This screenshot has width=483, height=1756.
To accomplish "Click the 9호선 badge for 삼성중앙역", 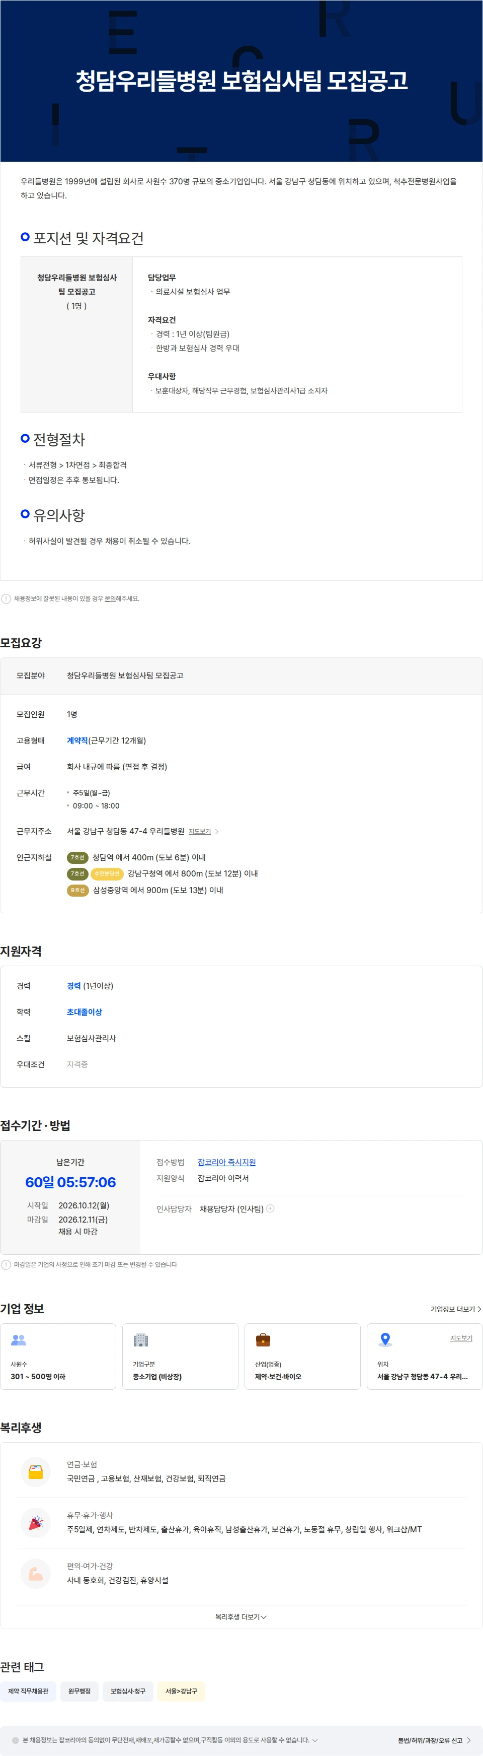I will point(77,890).
